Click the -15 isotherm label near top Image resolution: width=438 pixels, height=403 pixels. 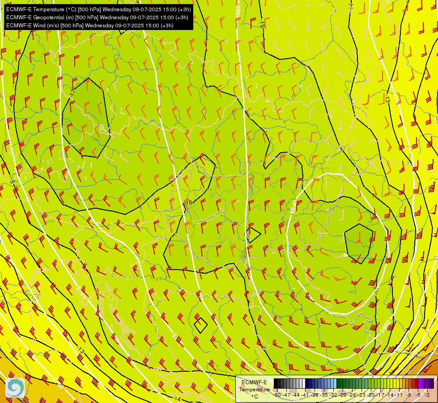tap(261, 23)
